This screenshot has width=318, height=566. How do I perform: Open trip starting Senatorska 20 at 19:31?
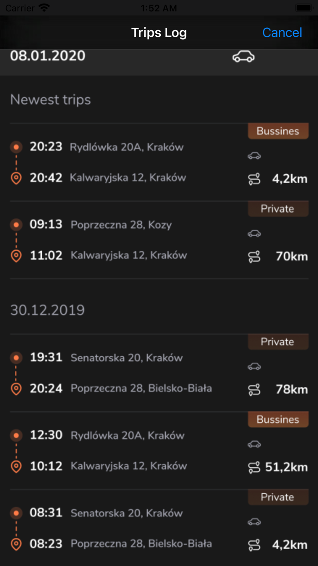126,358
